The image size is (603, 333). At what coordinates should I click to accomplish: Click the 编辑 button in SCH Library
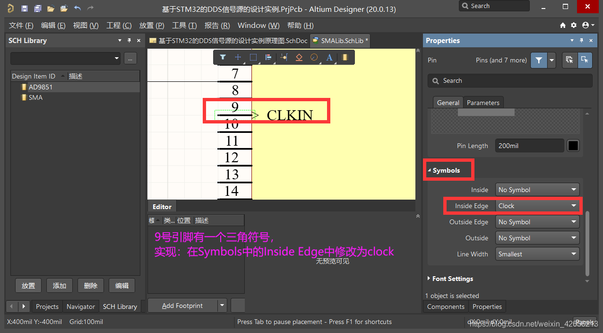click(x=122, y=286)
